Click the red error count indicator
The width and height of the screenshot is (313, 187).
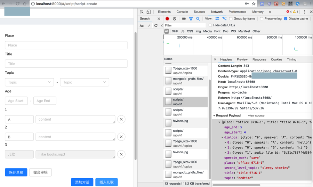pos(289,12)
